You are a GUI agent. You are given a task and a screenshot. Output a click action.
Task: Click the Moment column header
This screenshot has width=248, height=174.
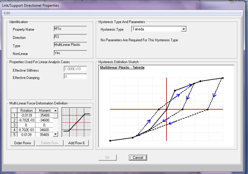pyautogui.click(x=44, y=111)
